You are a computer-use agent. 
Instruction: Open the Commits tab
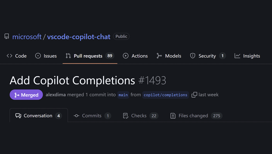point(92,116)
